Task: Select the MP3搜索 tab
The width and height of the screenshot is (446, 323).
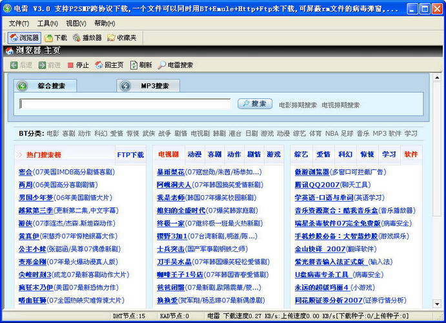Action: 148,86
